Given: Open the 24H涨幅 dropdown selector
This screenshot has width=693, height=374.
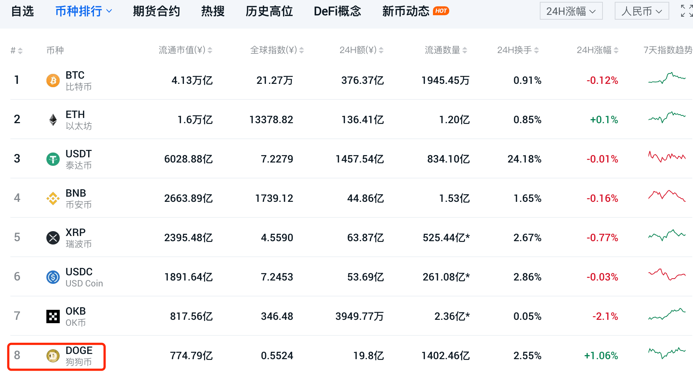Looking at the screenshot, I should coord(571,11).
